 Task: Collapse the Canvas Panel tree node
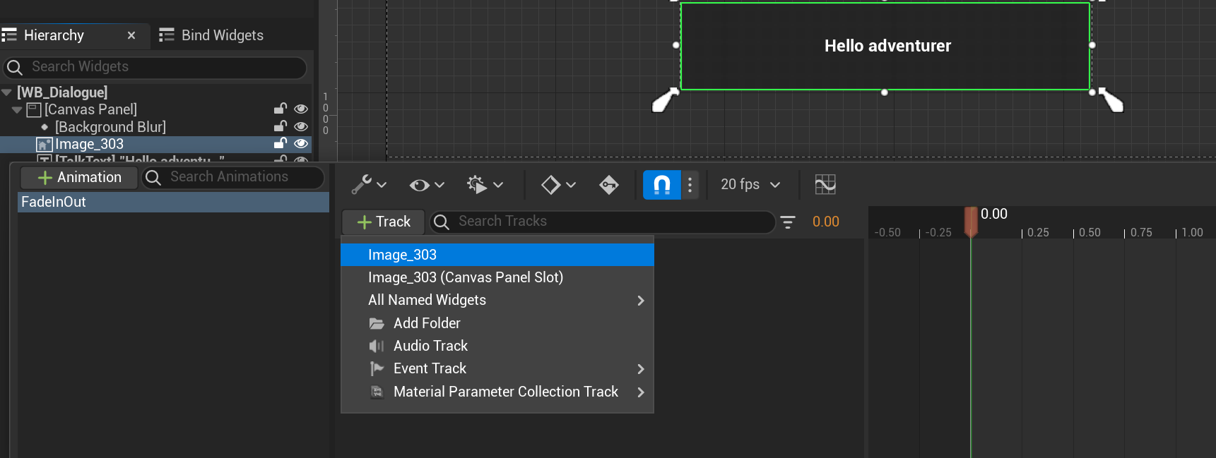click(x=17, y=110)
